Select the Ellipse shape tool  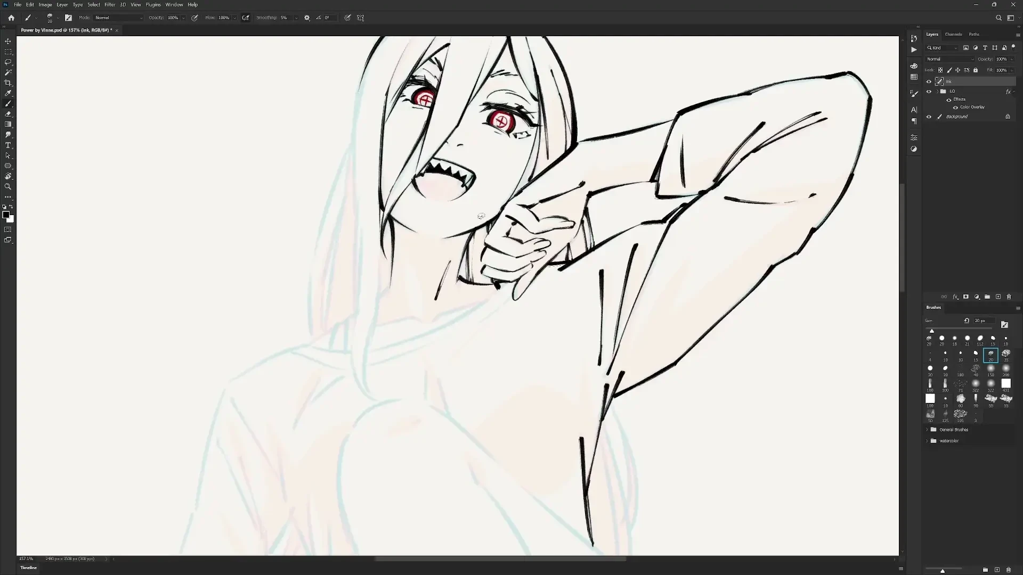point(8,166)
